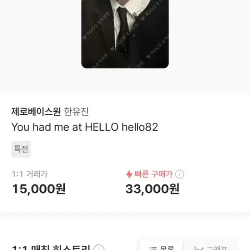Open the 제로베이스원 group link
Viewport: 250px width, 250px height.
tap(36, 112)
